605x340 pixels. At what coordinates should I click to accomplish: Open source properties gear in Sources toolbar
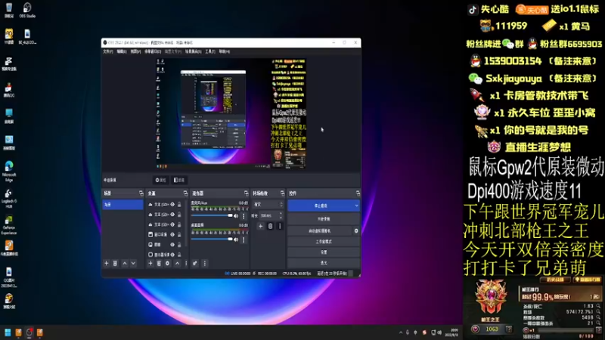[x=167, y=263]
